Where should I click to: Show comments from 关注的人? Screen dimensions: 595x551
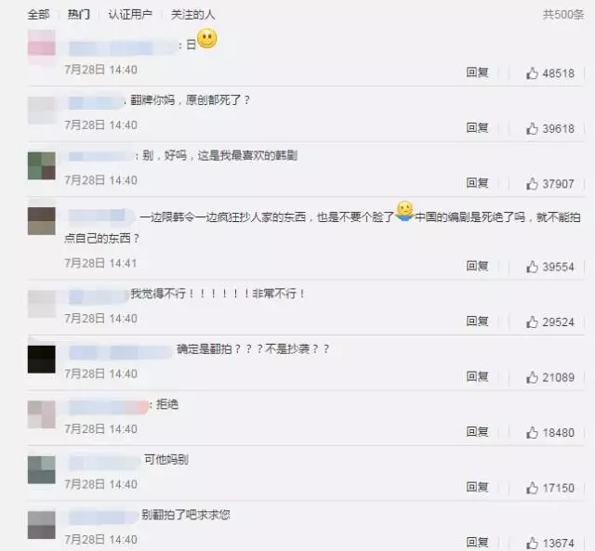point(192,15)
